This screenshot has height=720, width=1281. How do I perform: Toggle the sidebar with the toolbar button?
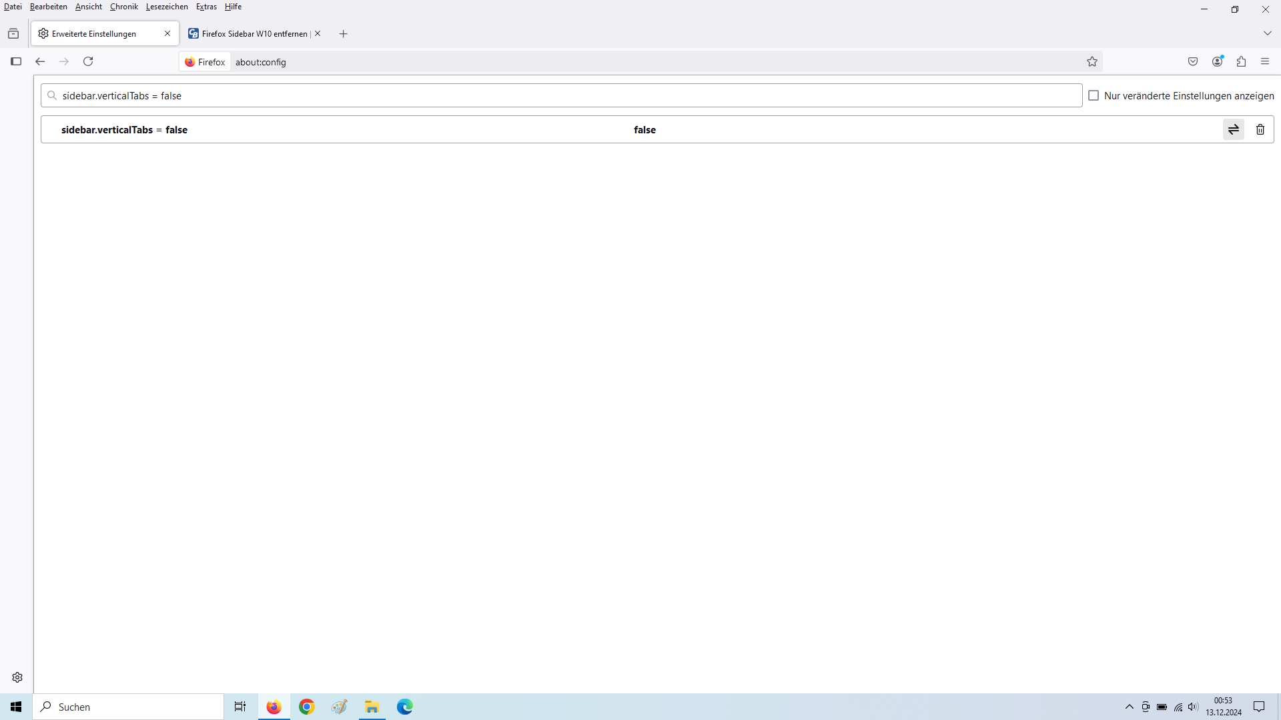coord(16,61)
